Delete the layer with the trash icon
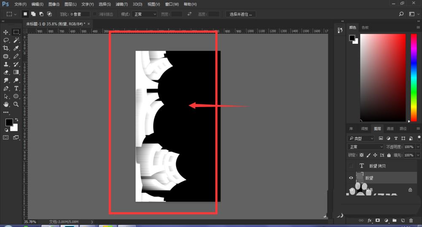This screenshot has width=422, height=227. (411, 220)
